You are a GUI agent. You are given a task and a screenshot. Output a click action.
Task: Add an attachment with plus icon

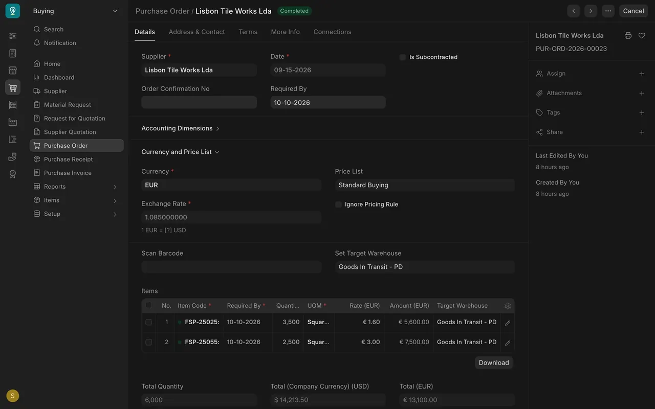click(642, 93)
